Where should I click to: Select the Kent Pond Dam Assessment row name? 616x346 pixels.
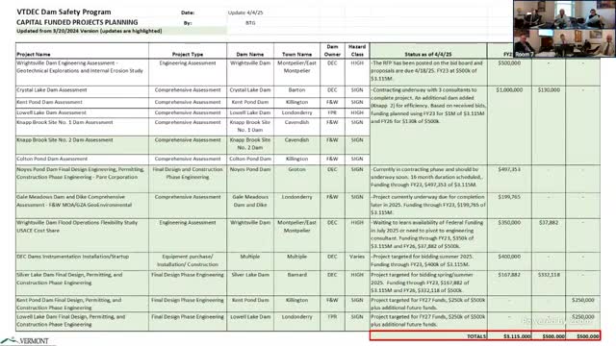coord(82,103)
